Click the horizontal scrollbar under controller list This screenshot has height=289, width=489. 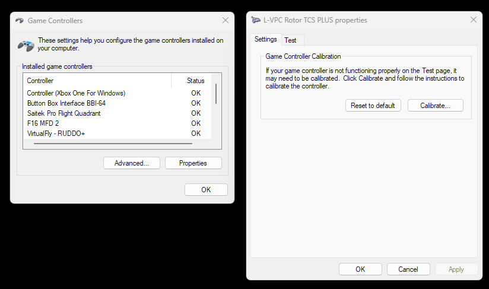pyautogui.click(x=113, y=144)
